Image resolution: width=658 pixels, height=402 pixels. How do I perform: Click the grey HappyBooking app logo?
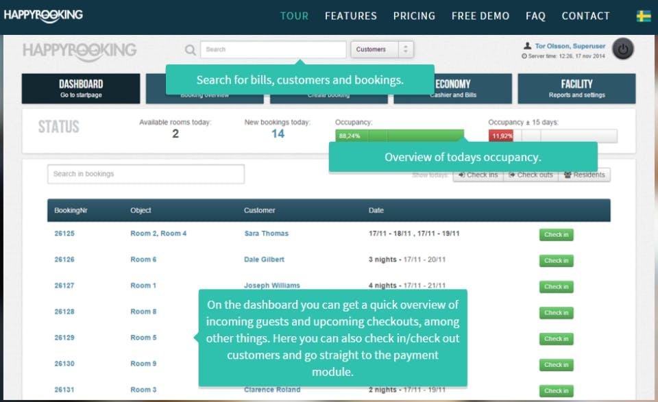click(80, 51)
